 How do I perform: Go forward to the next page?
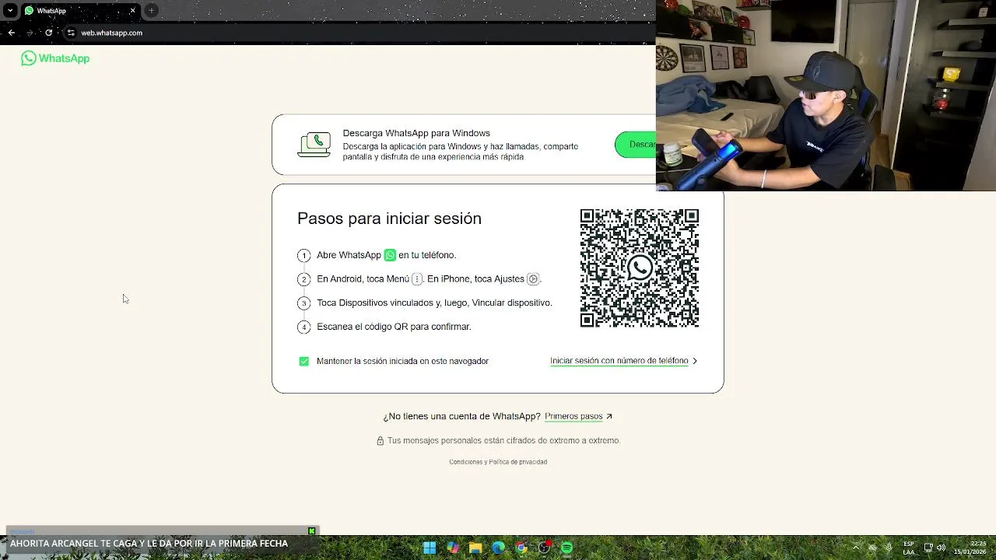(30, 33)
